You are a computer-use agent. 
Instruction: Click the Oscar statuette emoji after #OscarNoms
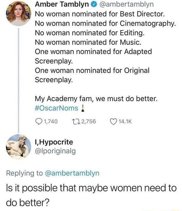(x=84, y=110)
